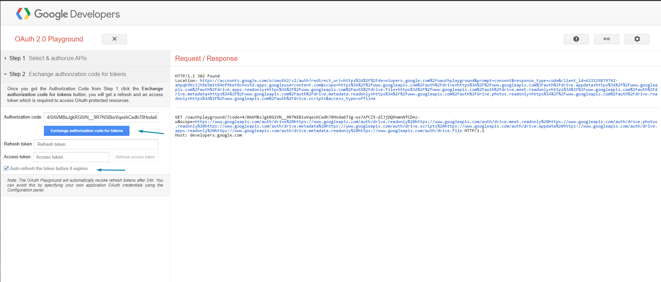Click the Auto-refresh the token label text

tap(49, 169)
